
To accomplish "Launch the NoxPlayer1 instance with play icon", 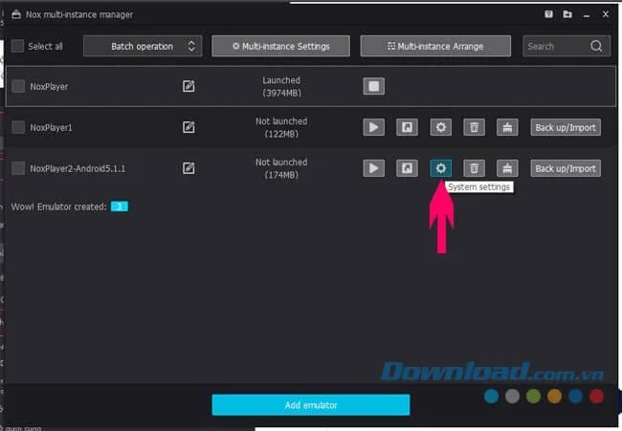I will pos(373,127).
